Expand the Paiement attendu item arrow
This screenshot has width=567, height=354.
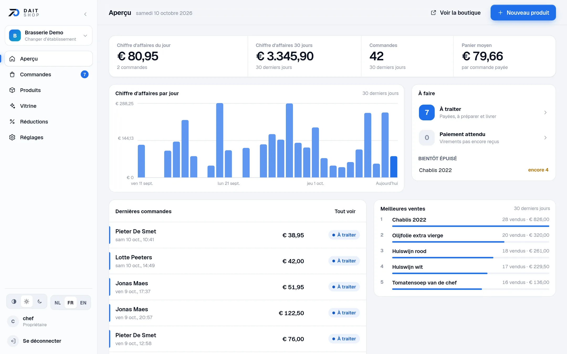click(x=545, y=138)
